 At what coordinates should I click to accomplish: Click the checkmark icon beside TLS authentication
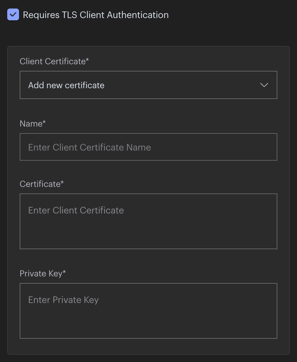click(x=13, y=15)
